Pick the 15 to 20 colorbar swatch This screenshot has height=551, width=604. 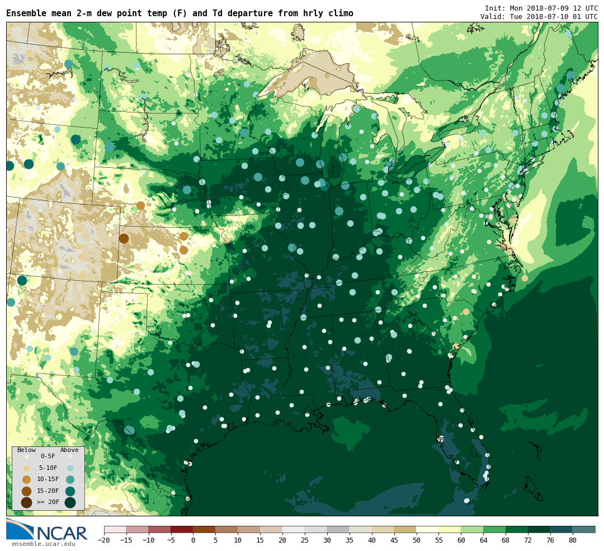(x=272, y=529)
